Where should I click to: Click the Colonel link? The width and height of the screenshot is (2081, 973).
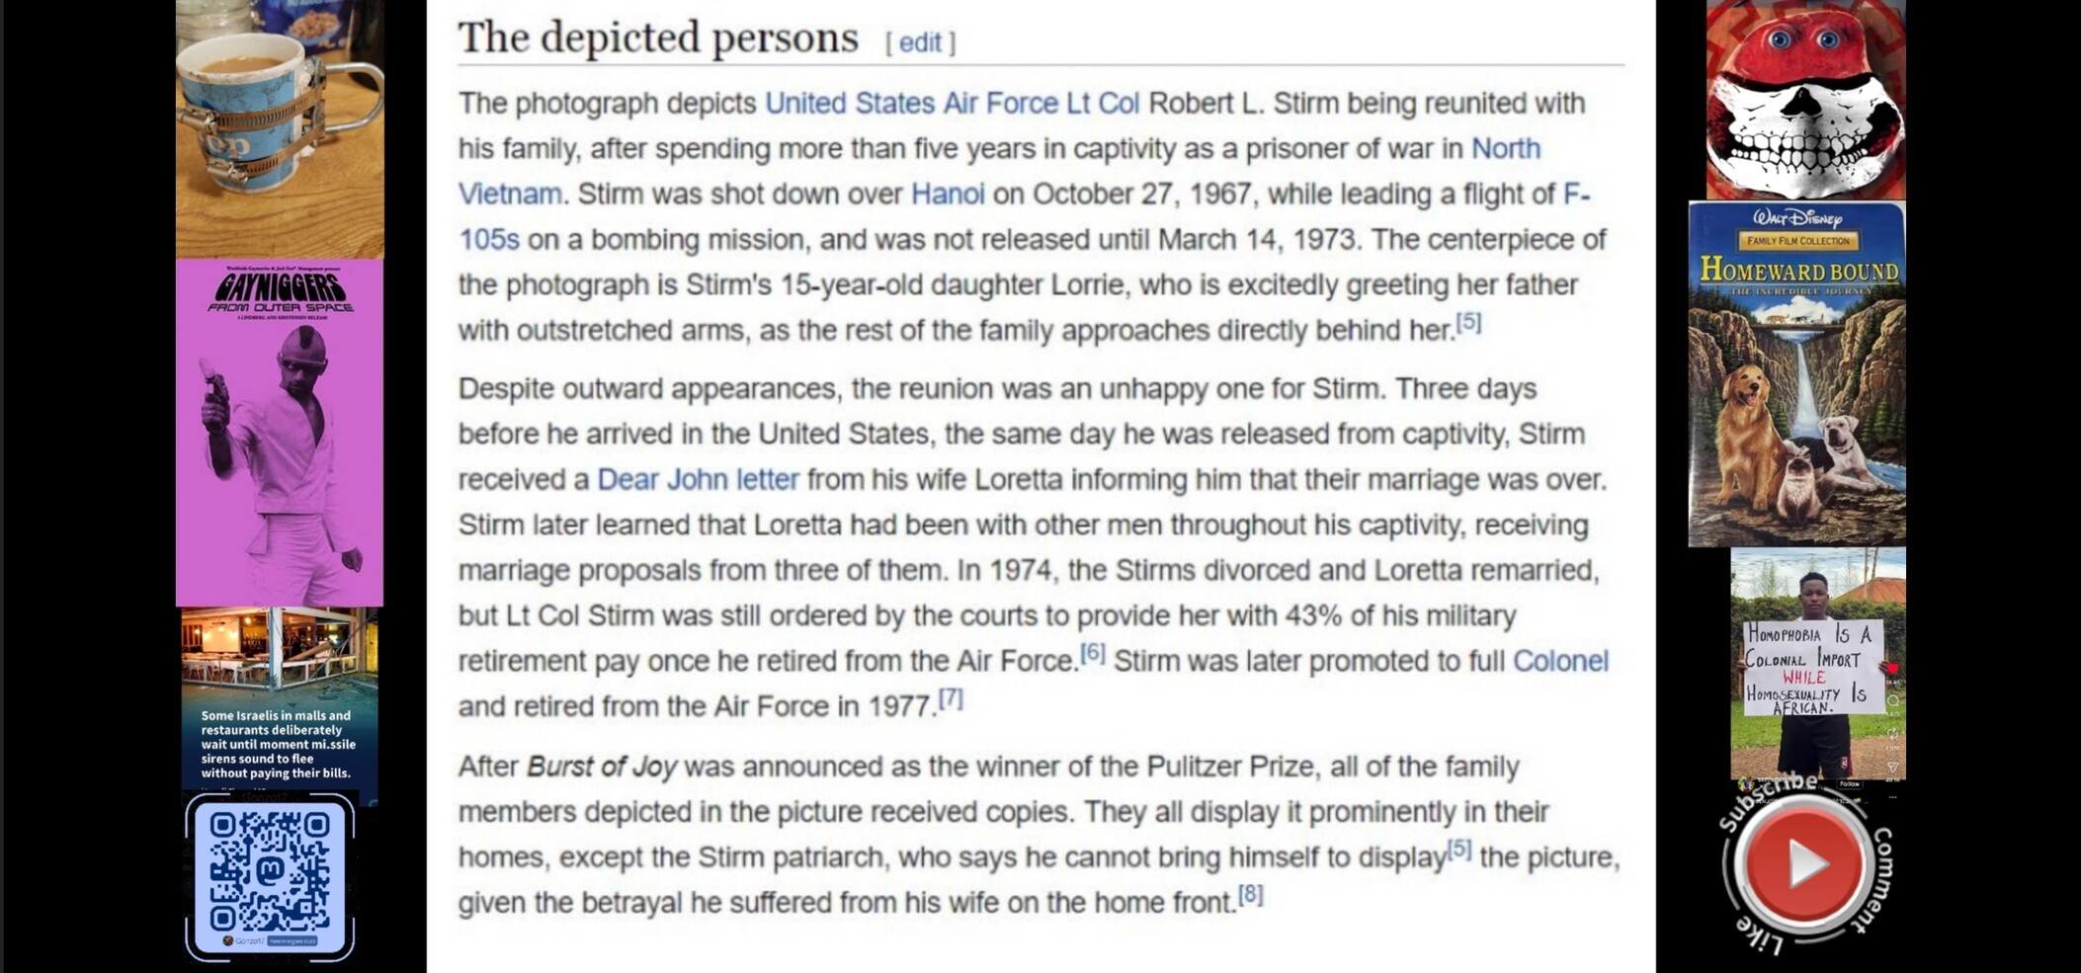pyautogui.click(x=1560, y=661)
